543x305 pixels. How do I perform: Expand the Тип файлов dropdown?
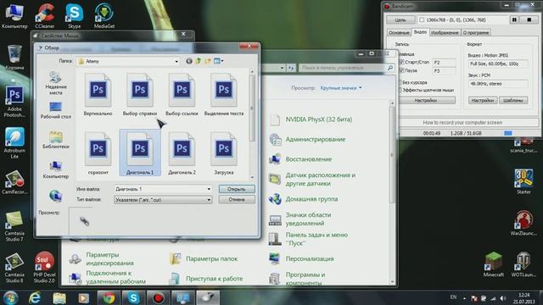(x=209, y=200)
